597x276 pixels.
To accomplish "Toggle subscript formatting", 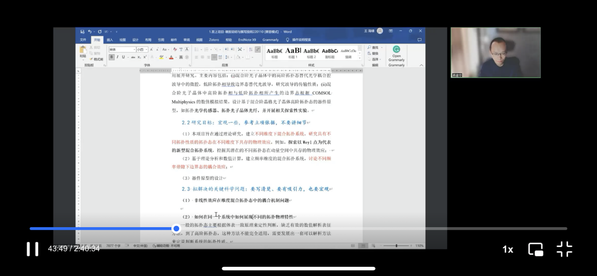I will click(x=139, y=57).
